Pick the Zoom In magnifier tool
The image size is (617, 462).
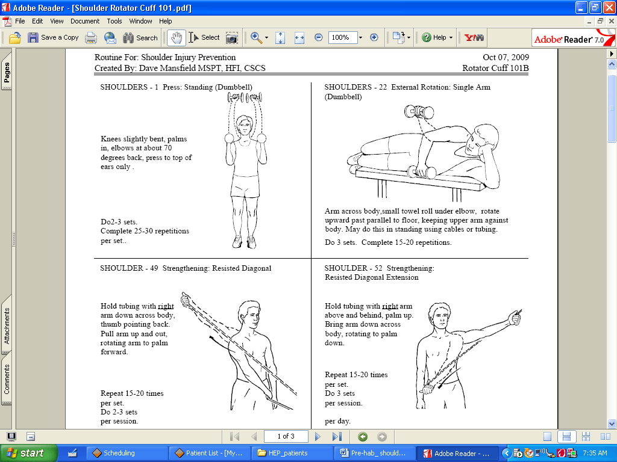point(256,38)
